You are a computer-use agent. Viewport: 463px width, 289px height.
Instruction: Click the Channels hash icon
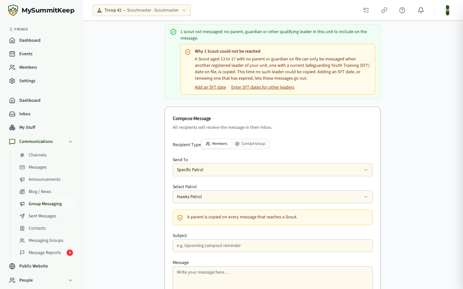click(x=22, y=155)
